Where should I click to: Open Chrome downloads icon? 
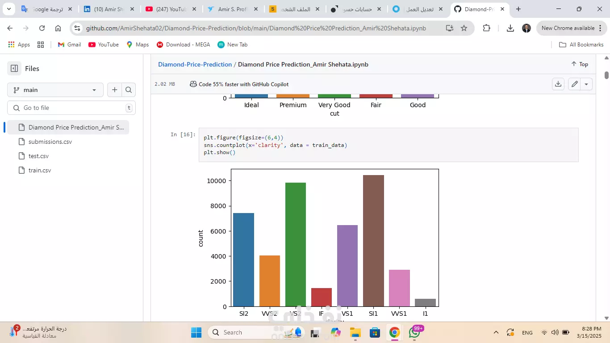(510, 28)
